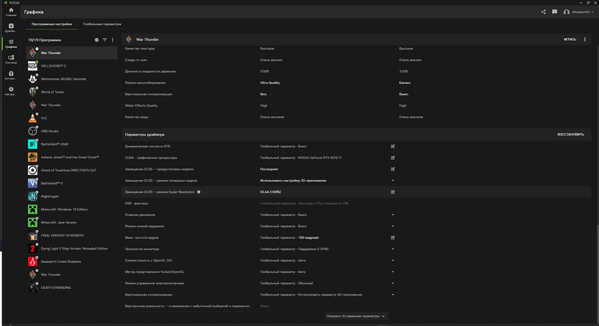Edit DLSS предустановки модели setting

point(393,169)
